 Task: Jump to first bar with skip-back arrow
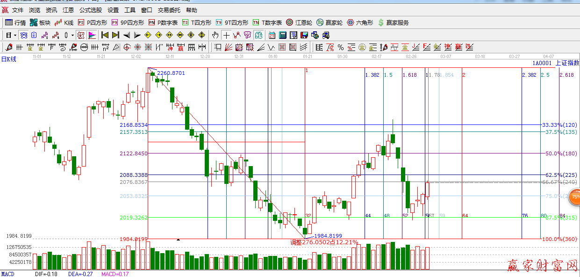tap(105, 35)
